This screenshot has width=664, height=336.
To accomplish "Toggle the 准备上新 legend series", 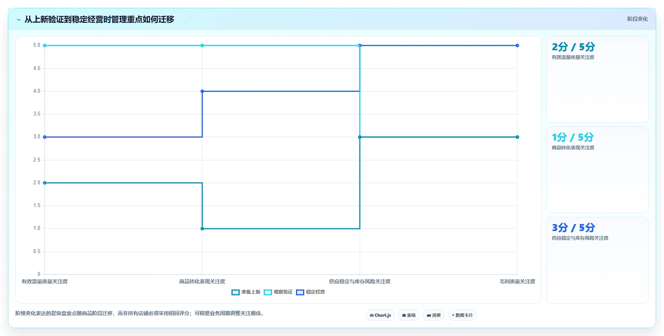I will pyautogui.click(x=246, y=292).
